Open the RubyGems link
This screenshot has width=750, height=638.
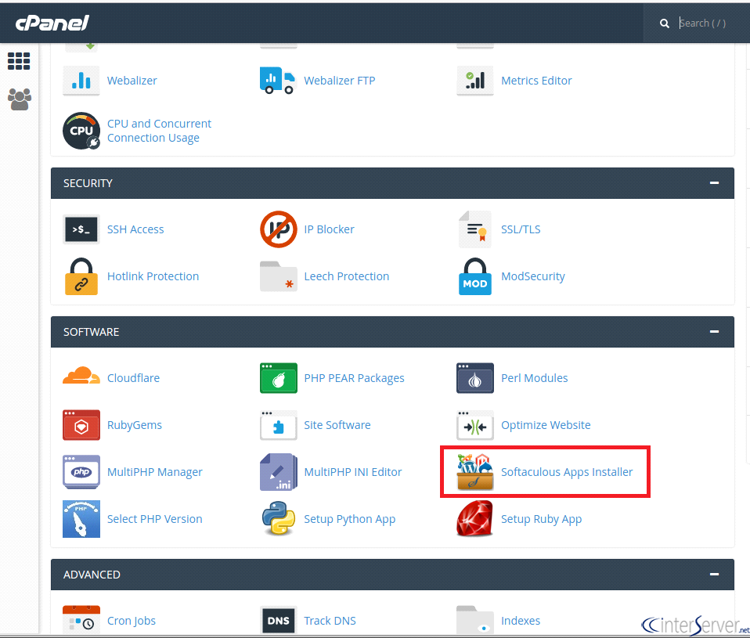135,425
